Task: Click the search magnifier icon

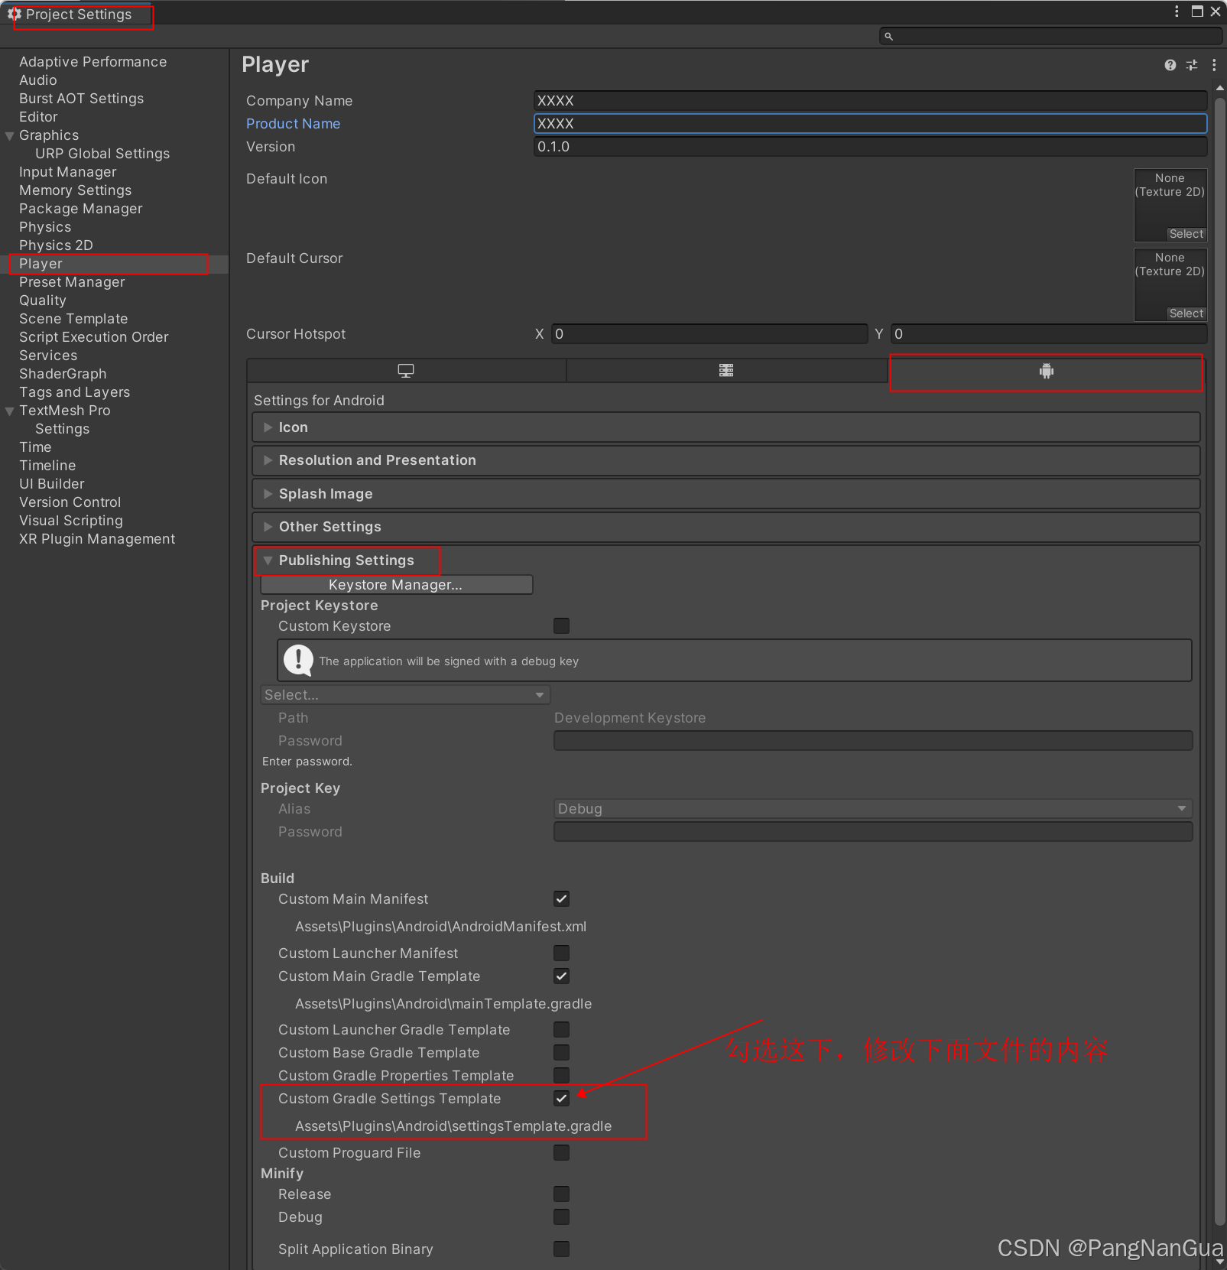Action: pos(888,35)
